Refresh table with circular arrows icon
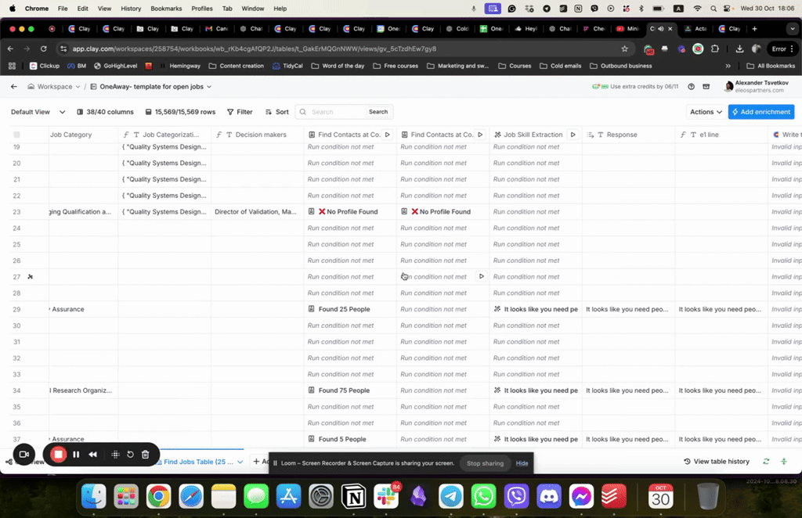 pos(766,462)
